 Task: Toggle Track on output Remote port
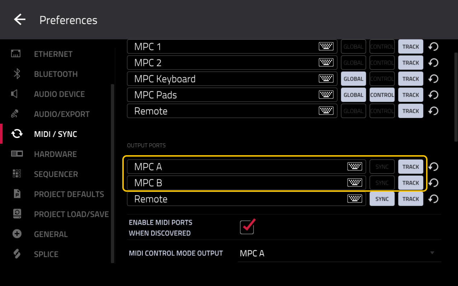coord(411,199)
